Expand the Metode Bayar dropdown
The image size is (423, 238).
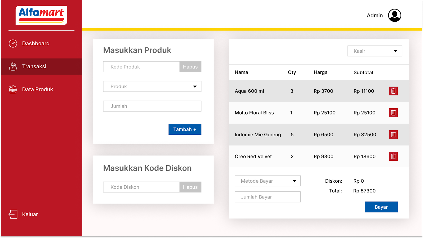pyautogui.click(x=268, y=181)
